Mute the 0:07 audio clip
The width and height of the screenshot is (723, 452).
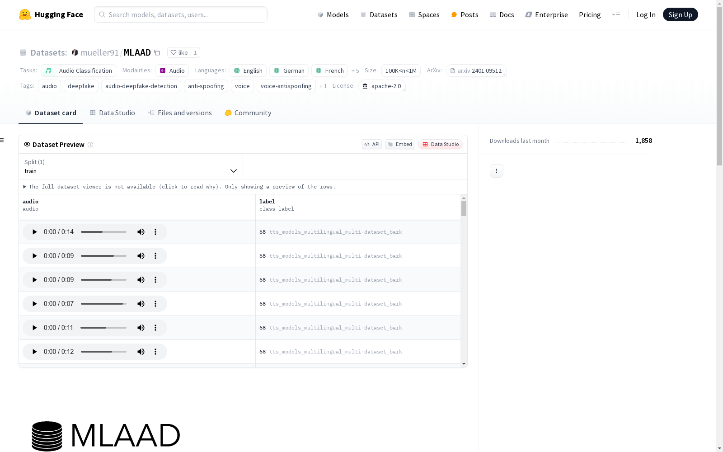tap(141, 304)
